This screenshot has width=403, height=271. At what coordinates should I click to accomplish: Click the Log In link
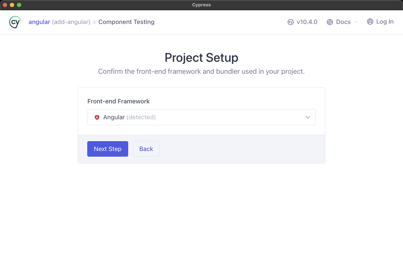385,22
